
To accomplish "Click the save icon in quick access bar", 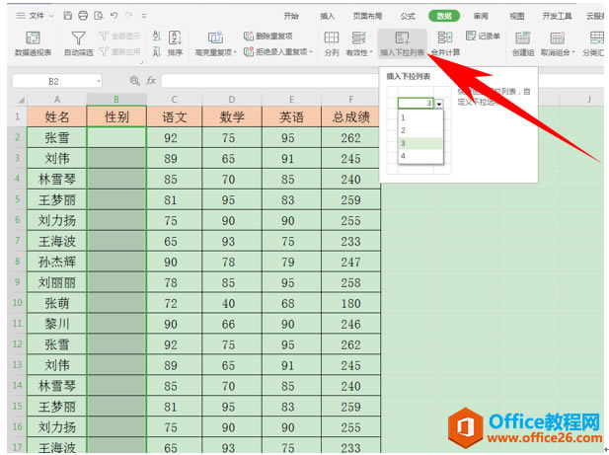I will click(67, 16).
